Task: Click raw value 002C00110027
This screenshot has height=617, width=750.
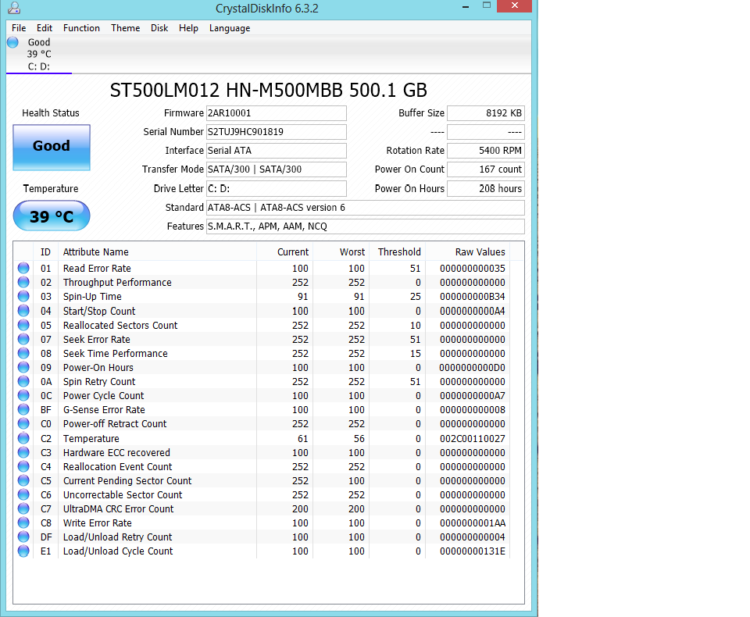Action: 473,439
